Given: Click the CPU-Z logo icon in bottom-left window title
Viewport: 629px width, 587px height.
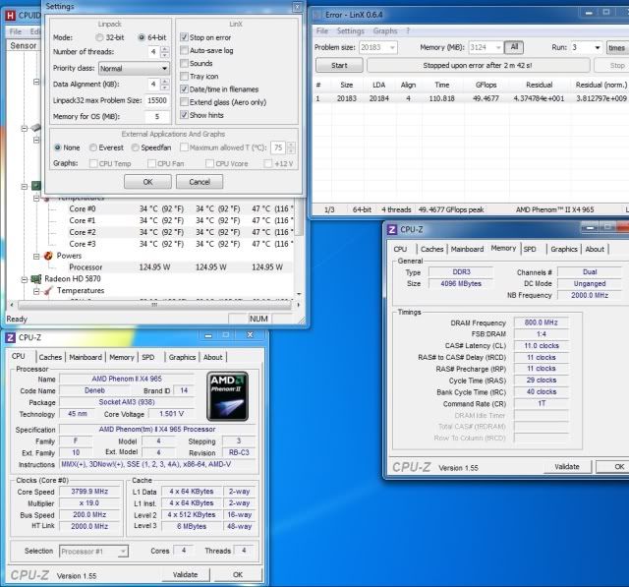Looking at the screenshot, I should [x=11, y=338].
